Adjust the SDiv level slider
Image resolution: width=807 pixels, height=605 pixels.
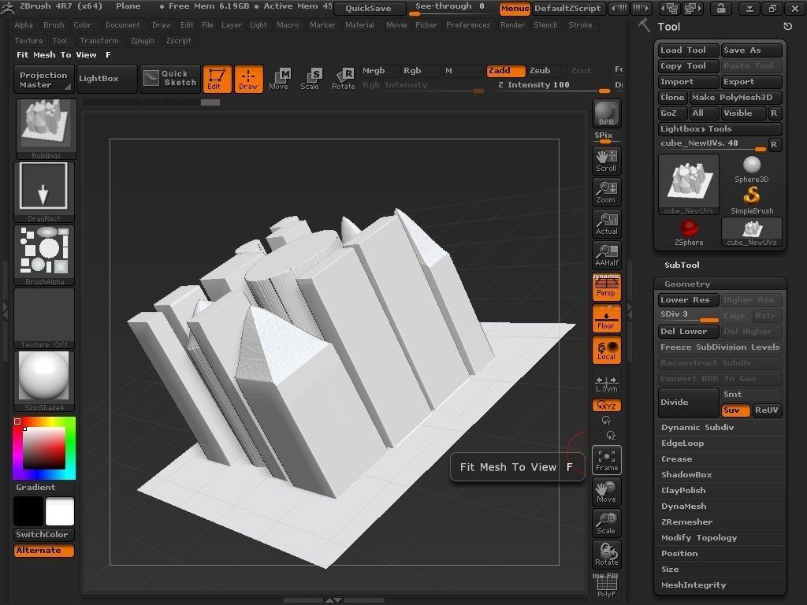[x=688, y=315]
